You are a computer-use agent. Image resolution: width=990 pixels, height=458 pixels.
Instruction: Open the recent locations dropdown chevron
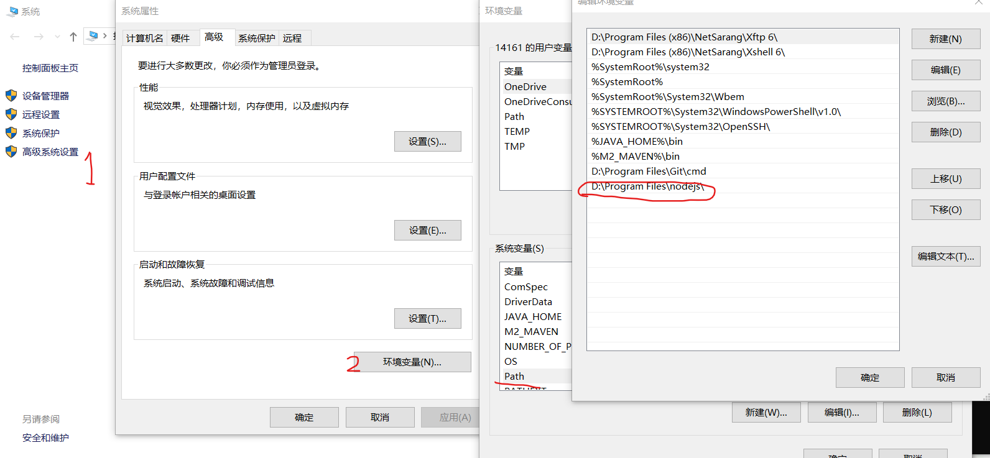tap(57, 37)
